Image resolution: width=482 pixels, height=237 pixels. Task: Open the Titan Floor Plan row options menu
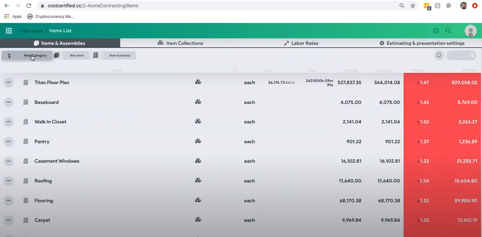point(9,82)
